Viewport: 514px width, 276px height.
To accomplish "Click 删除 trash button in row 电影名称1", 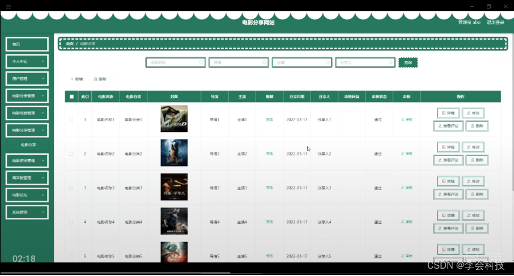I will [477, 126].
